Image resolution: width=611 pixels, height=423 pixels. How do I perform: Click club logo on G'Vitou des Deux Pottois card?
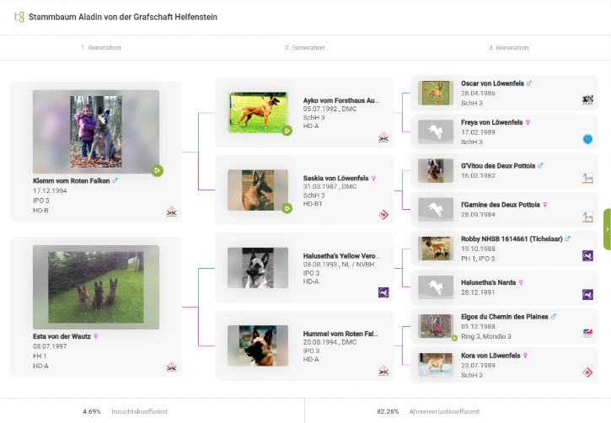[x=587, y=178]
